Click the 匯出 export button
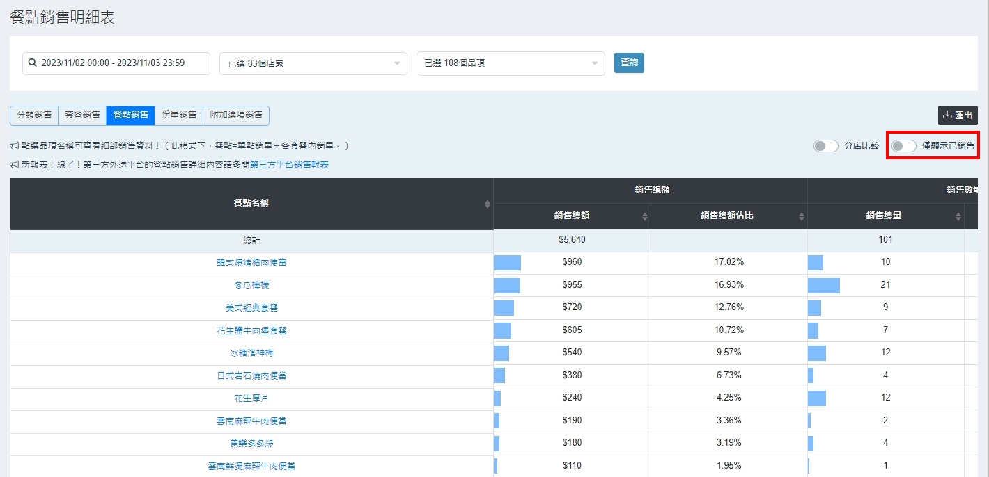Screen dimensions: 989x477 coord(957,115)
